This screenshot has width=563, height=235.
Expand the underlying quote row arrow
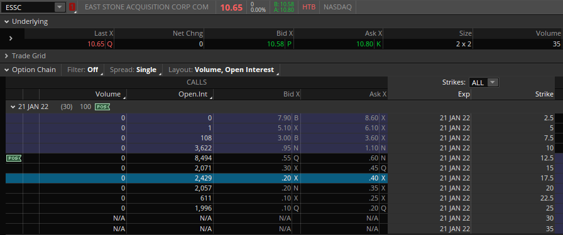click(x=11, y=38)
